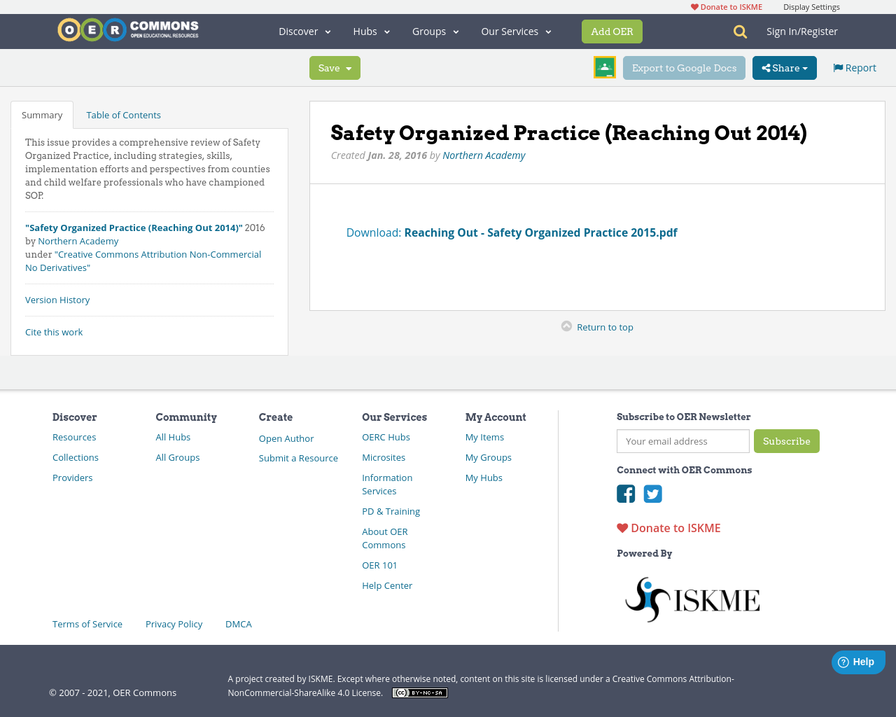
Task: Open OER Commons Twitter page
Action: (x=652, y=494)
